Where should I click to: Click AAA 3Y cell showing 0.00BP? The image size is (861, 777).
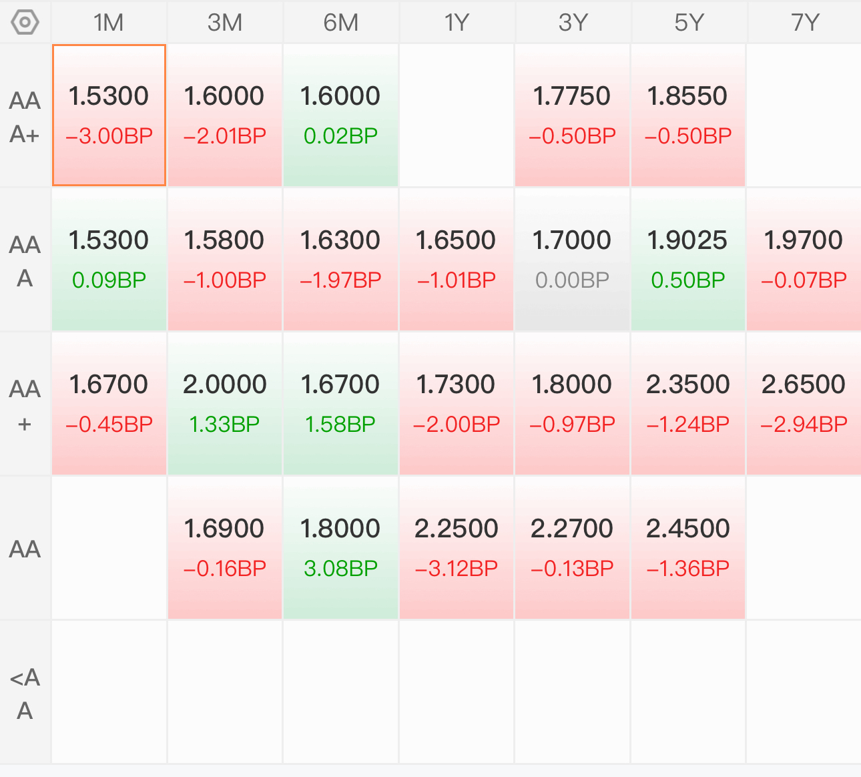[x=573, y=260]
